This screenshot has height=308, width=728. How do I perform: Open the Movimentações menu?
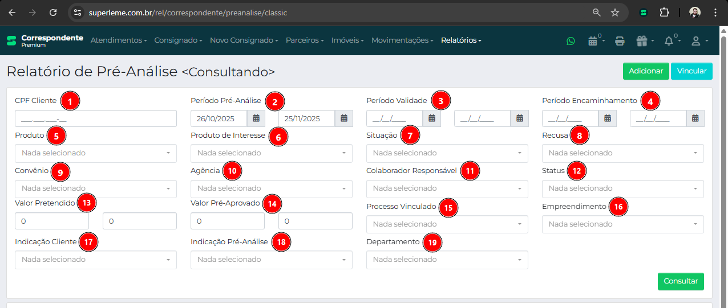coord(402,40)
